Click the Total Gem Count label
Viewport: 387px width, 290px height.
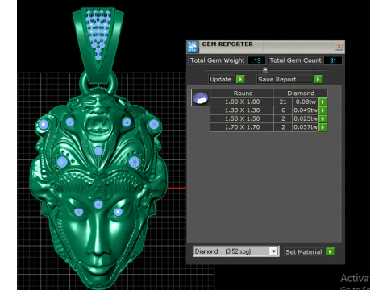[x=295, y=60]
